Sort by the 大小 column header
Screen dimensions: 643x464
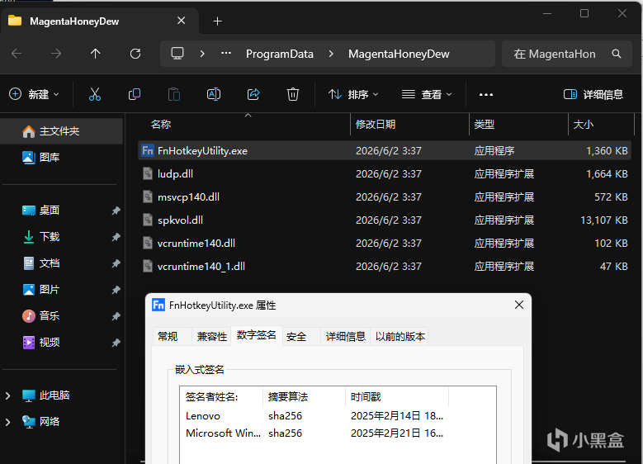[601, 125]
